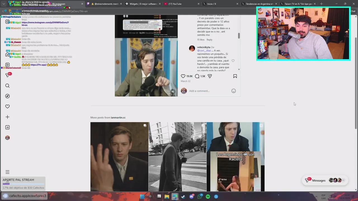Open More hamburger menu in sidebar

coord(8,172)
